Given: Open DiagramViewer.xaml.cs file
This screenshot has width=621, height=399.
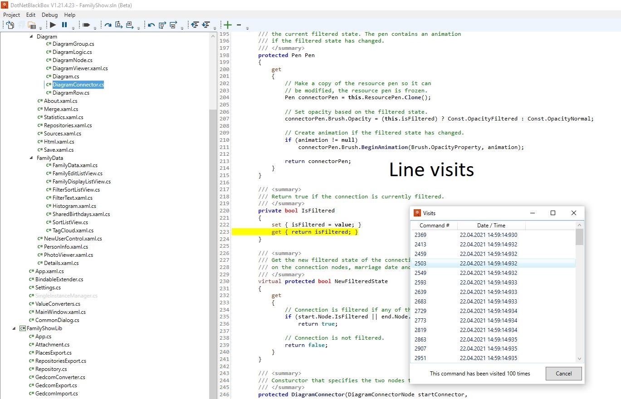Looking at the screenshot, I should click(x=80, y=68).
